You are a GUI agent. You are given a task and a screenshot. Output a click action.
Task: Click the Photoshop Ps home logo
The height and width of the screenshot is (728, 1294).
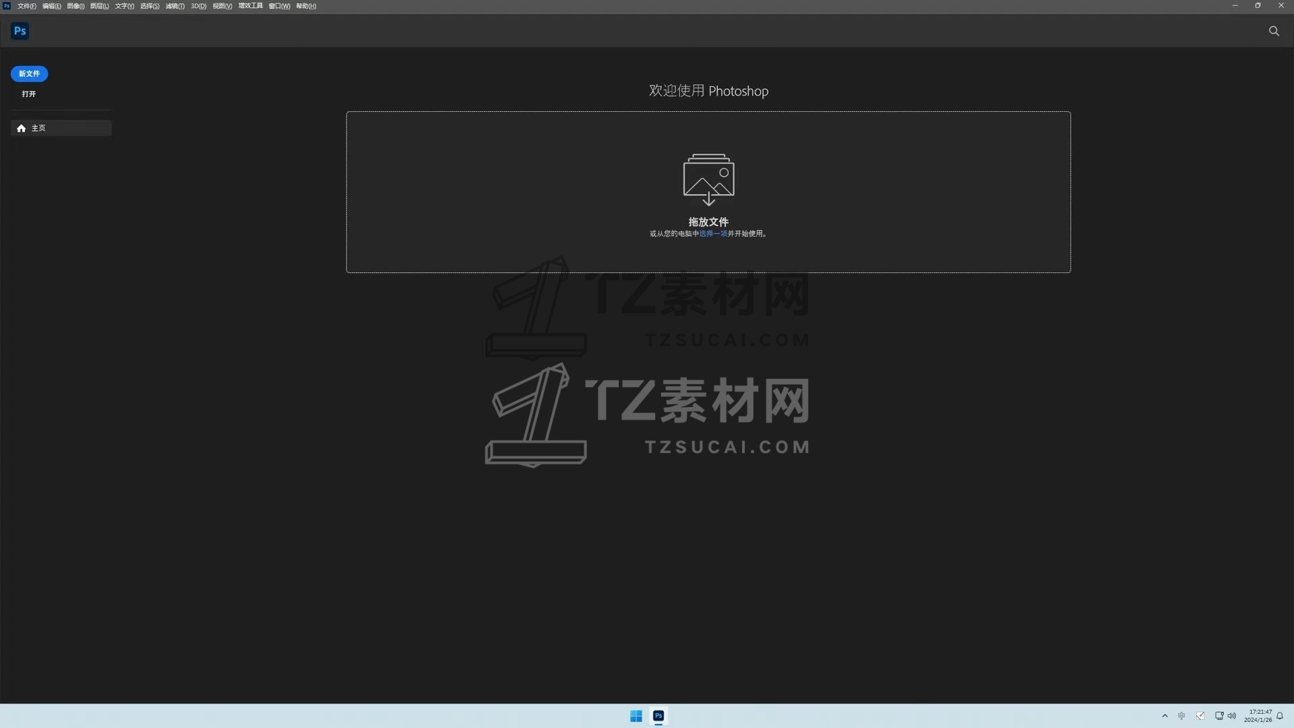20,31
